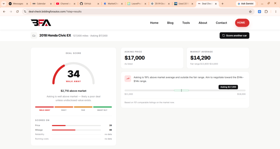Click the Mileage score bar
The image size is (280, 149).
(76, 130)
